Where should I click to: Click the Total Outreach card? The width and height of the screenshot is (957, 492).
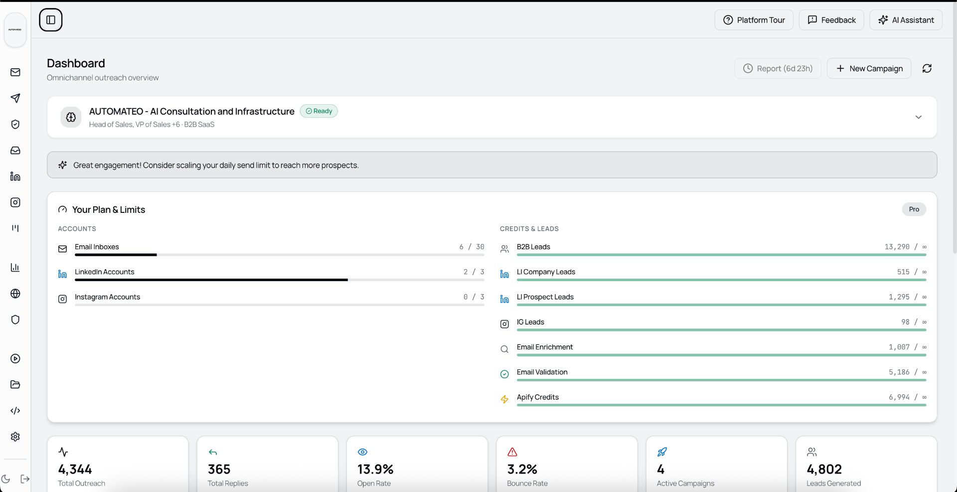click(118, 465)
